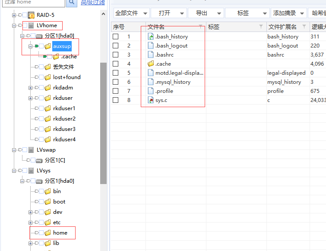Check the box for row 1 .bash_history

pyautogui.click(x=116, y=37)
